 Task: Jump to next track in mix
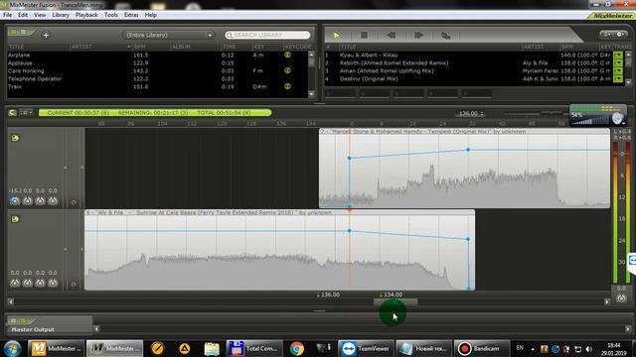pos(418,36)
